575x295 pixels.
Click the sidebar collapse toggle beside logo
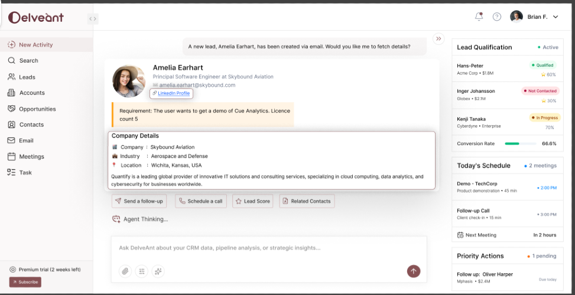click(x=92, y=18)
